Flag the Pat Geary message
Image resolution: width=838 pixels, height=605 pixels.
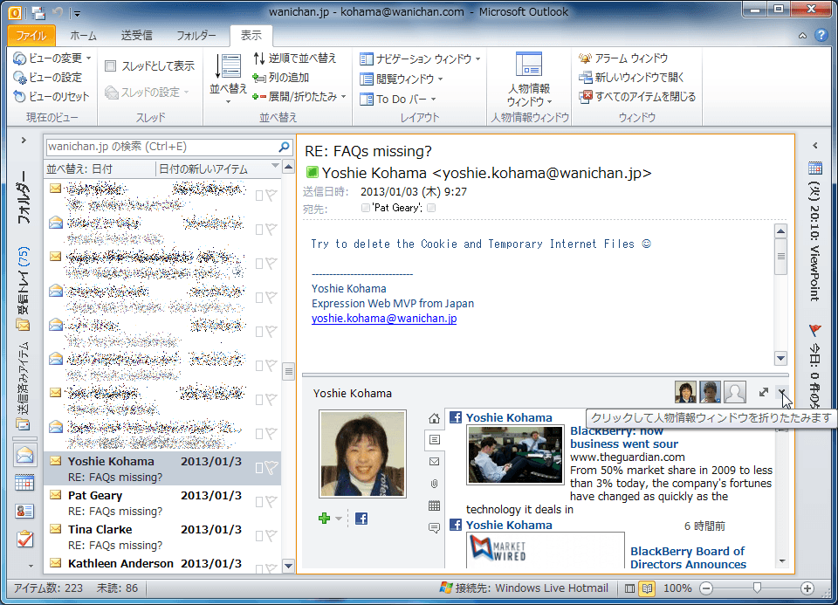(x=271, y=502)
